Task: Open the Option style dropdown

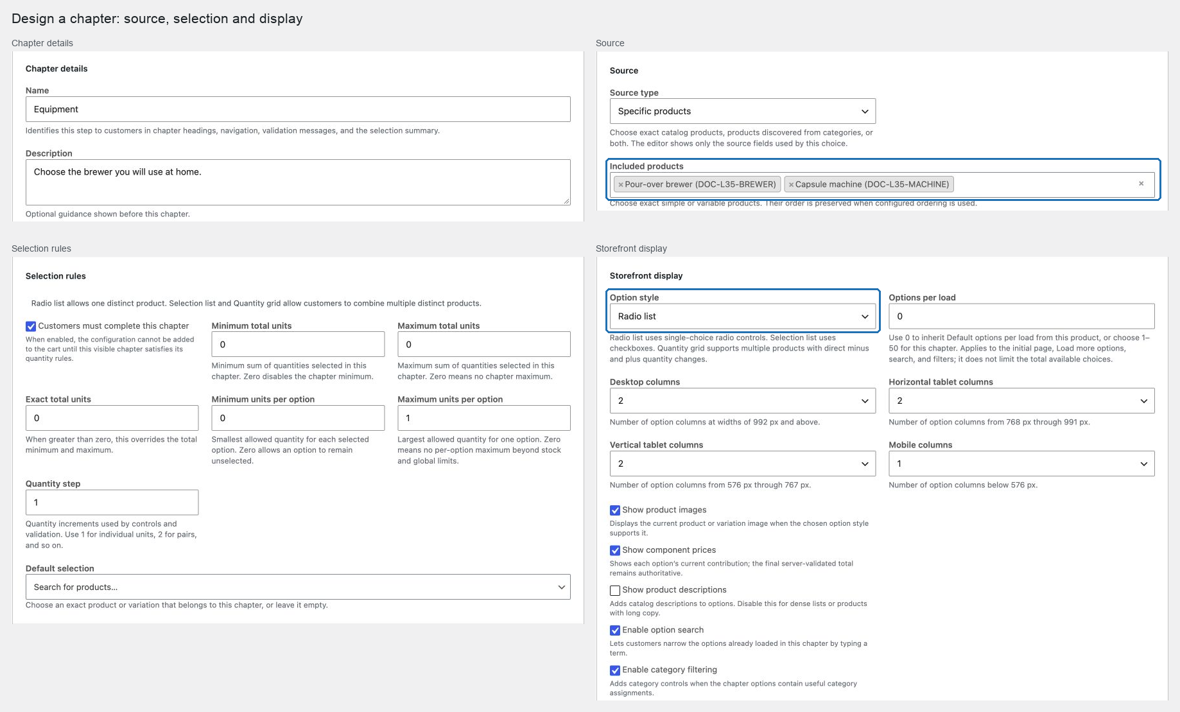Action: (x=742, y=317)
